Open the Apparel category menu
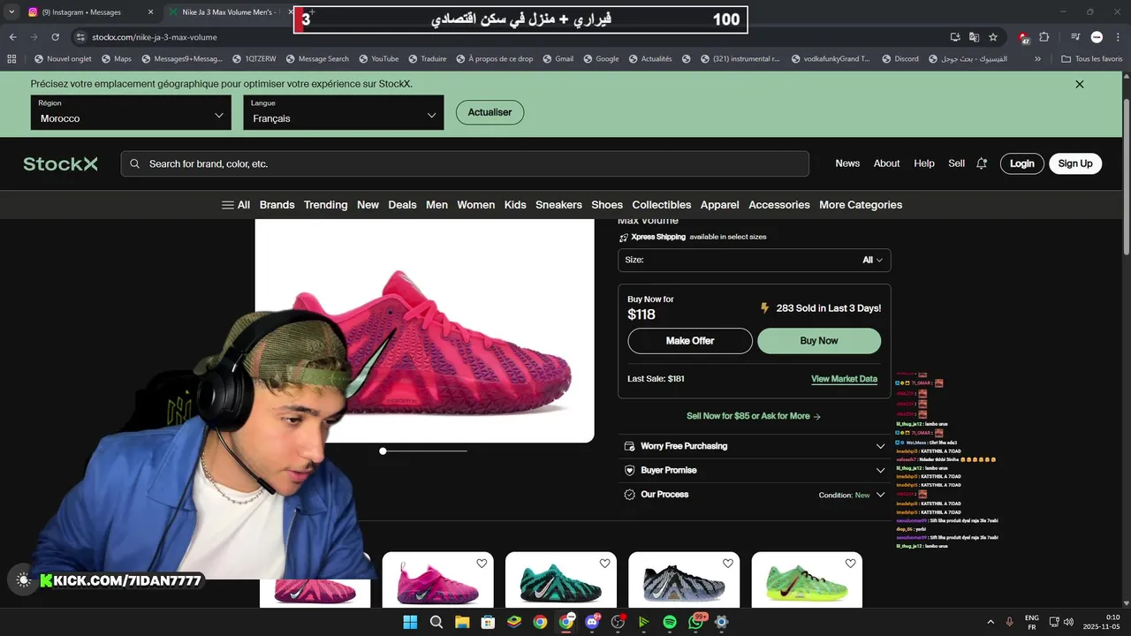Image resolution: width=1131 pixels, height=636 pixels. [x=720, y=205]
